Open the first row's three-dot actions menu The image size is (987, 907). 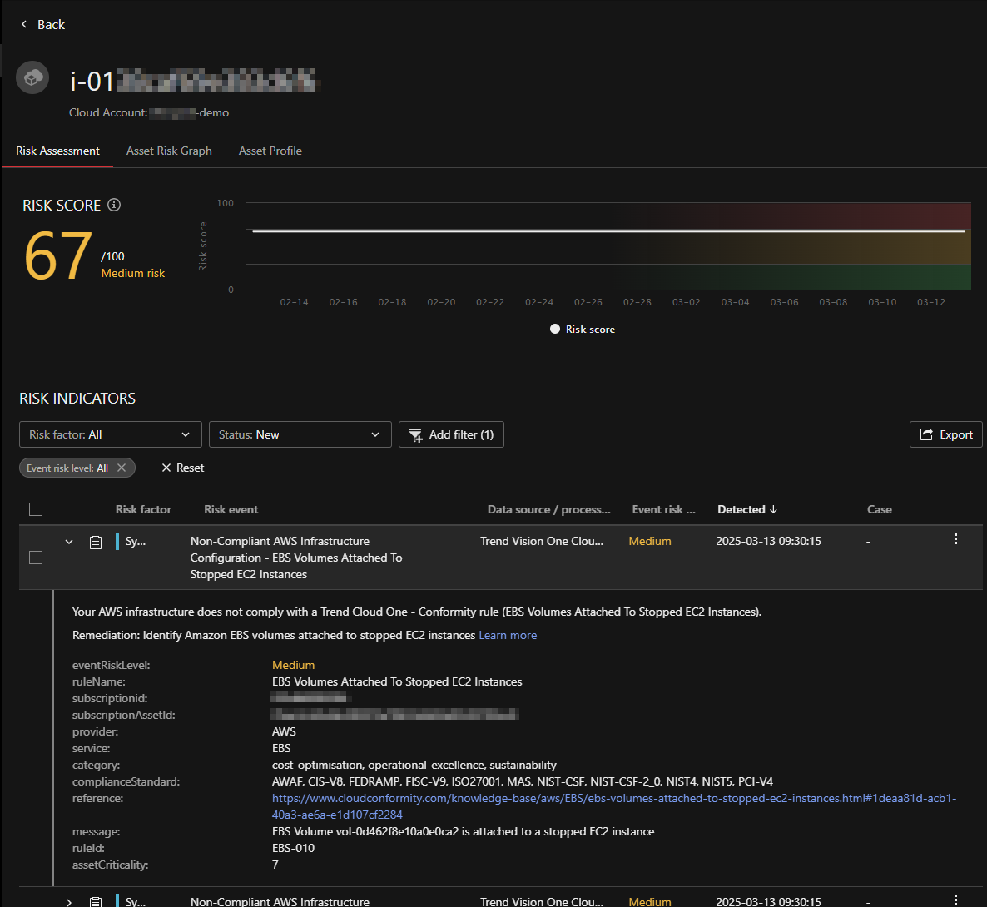pos(955,539)
